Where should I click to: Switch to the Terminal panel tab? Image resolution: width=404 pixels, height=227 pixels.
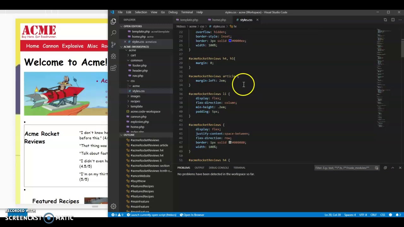pyautogui.click(x=239, y=168)
